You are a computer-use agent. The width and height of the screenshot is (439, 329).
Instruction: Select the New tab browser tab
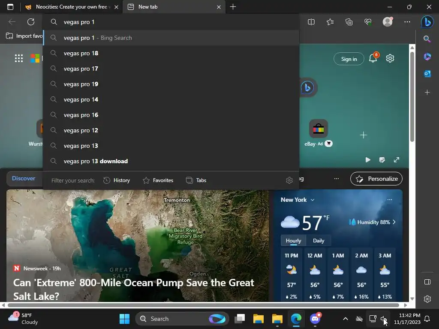point(174,7)
